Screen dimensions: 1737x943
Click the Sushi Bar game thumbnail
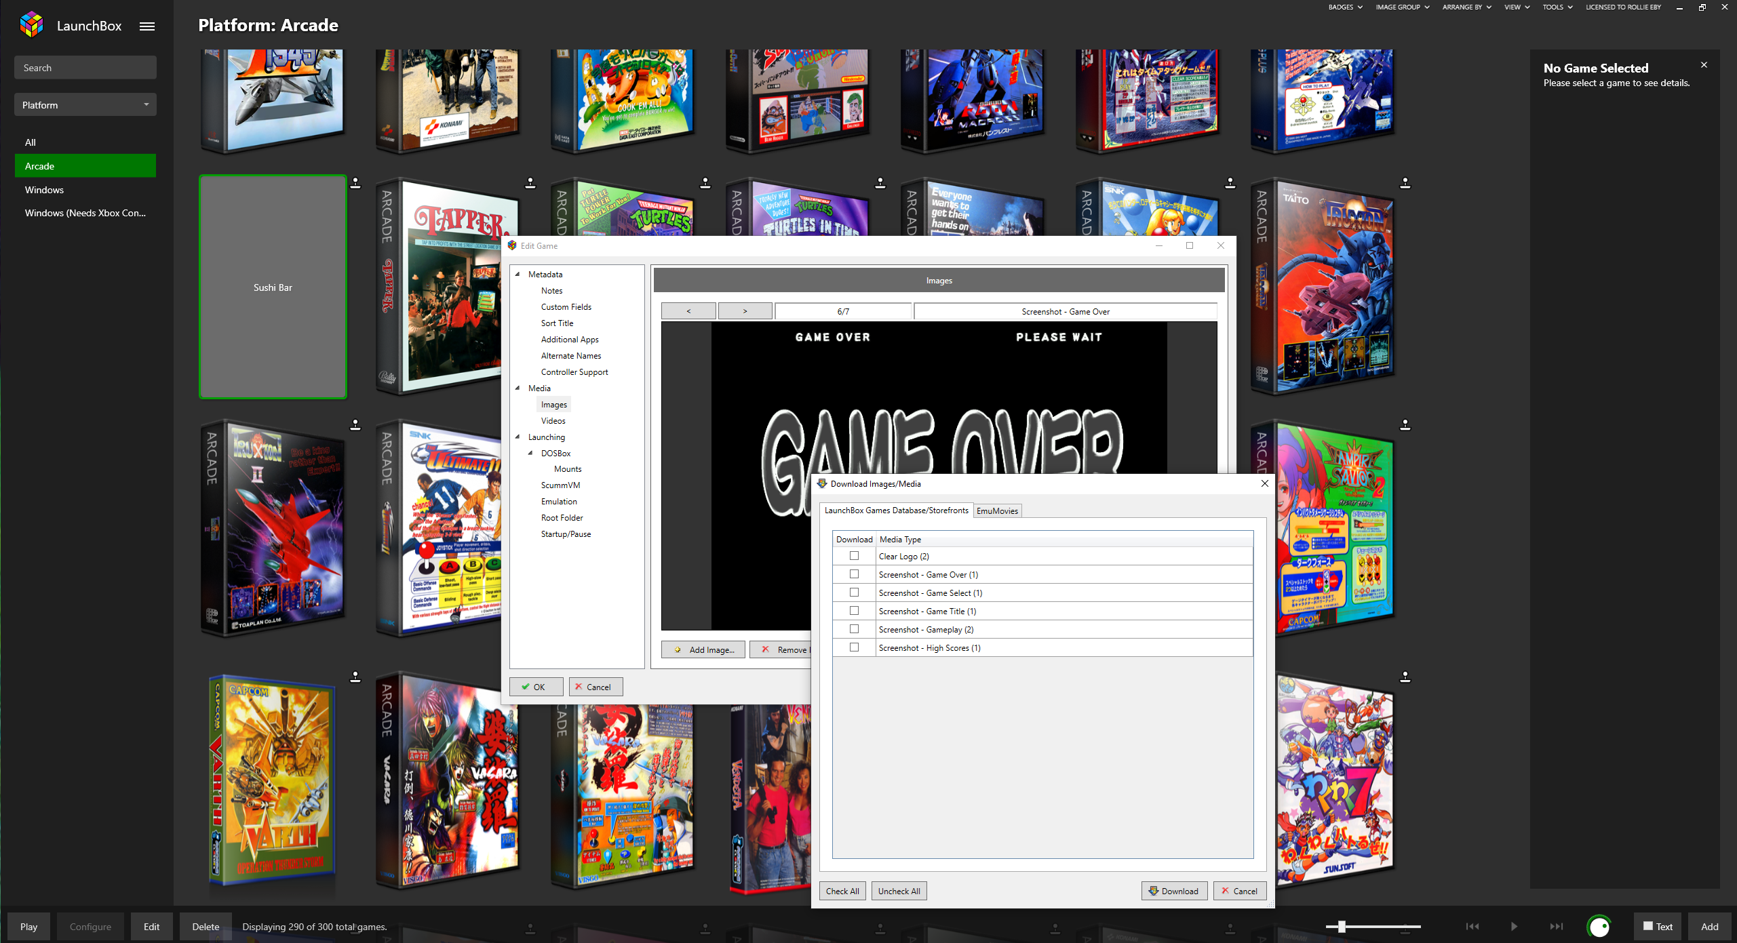[273, 288]
